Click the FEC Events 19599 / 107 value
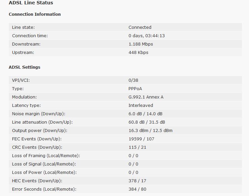The height and width of the screenshot is (196, 249). click(x=141, y=139)
